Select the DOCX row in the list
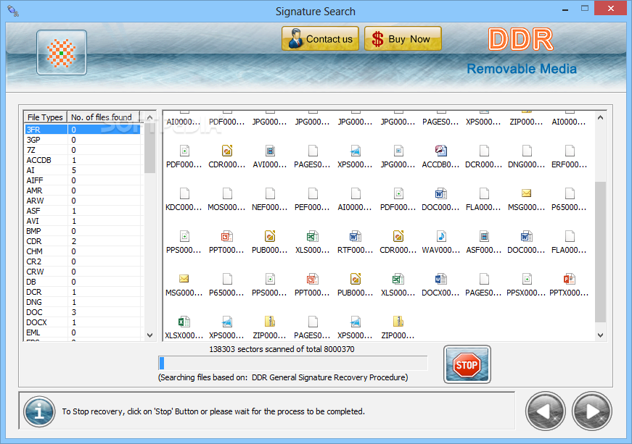 click(x=83, y=322)
